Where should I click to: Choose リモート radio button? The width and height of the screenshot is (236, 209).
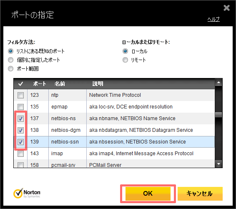click(x=125, y=60)
